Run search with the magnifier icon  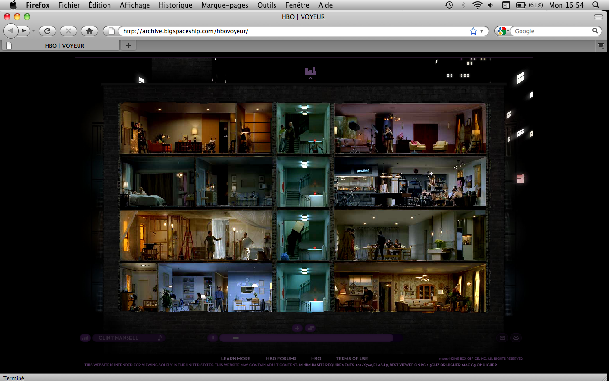pyautogui.click(x=595, y=31)
